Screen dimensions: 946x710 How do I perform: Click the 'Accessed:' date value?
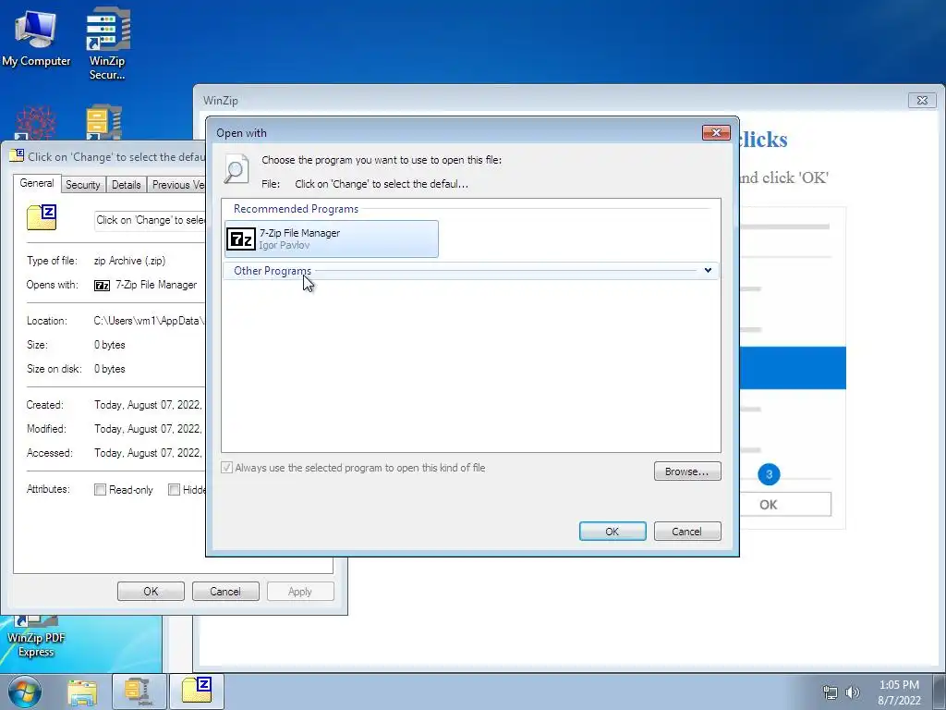(x=148, y=453)
